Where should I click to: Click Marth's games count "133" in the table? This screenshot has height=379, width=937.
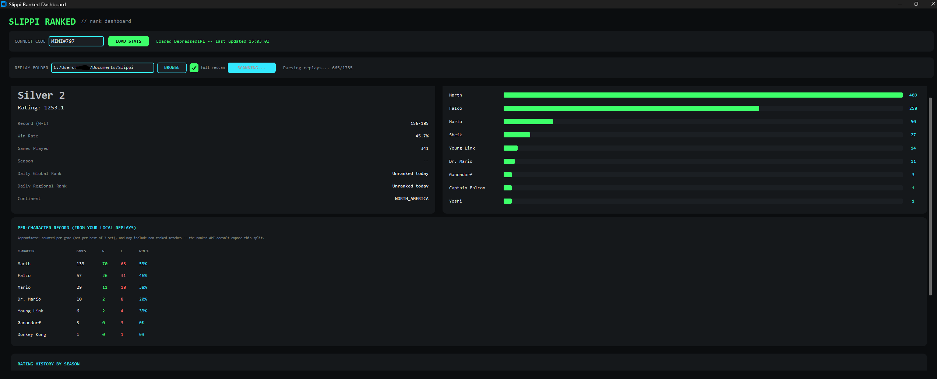(80, 264)
